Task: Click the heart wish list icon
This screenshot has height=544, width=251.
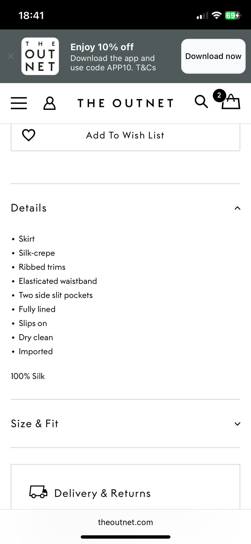Action: [28, 135]
